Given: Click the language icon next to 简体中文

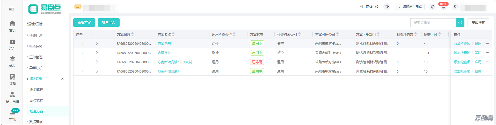Looking at the screenshot, I should pos(361,7).
